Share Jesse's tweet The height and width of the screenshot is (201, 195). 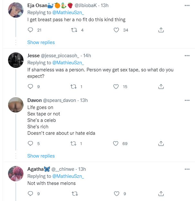coord(161,87)
